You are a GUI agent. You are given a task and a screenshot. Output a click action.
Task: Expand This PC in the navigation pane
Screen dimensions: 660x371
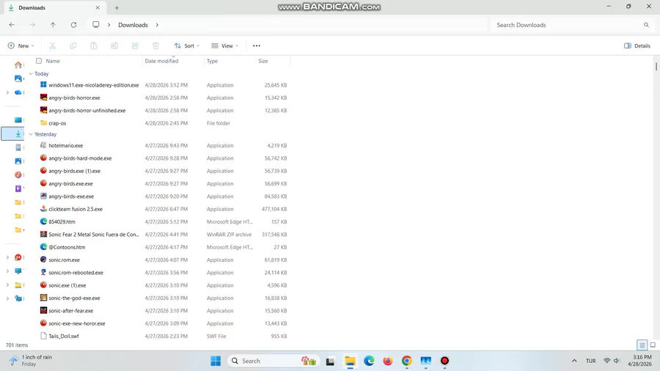(7, 271)
